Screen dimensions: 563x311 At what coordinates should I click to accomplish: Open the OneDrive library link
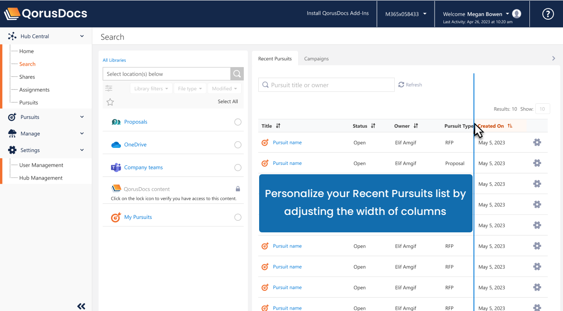click(135, 145)
